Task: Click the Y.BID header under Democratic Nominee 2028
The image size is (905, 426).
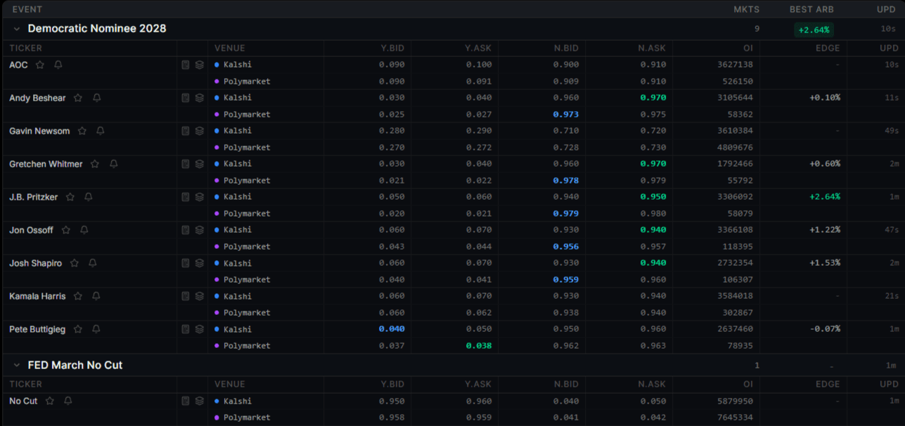Action: click(x=392, y=48)
